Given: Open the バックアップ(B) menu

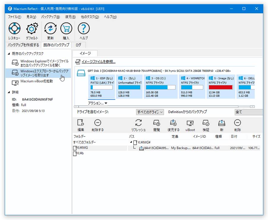Looking at the screenshot, I should point(51,17).
